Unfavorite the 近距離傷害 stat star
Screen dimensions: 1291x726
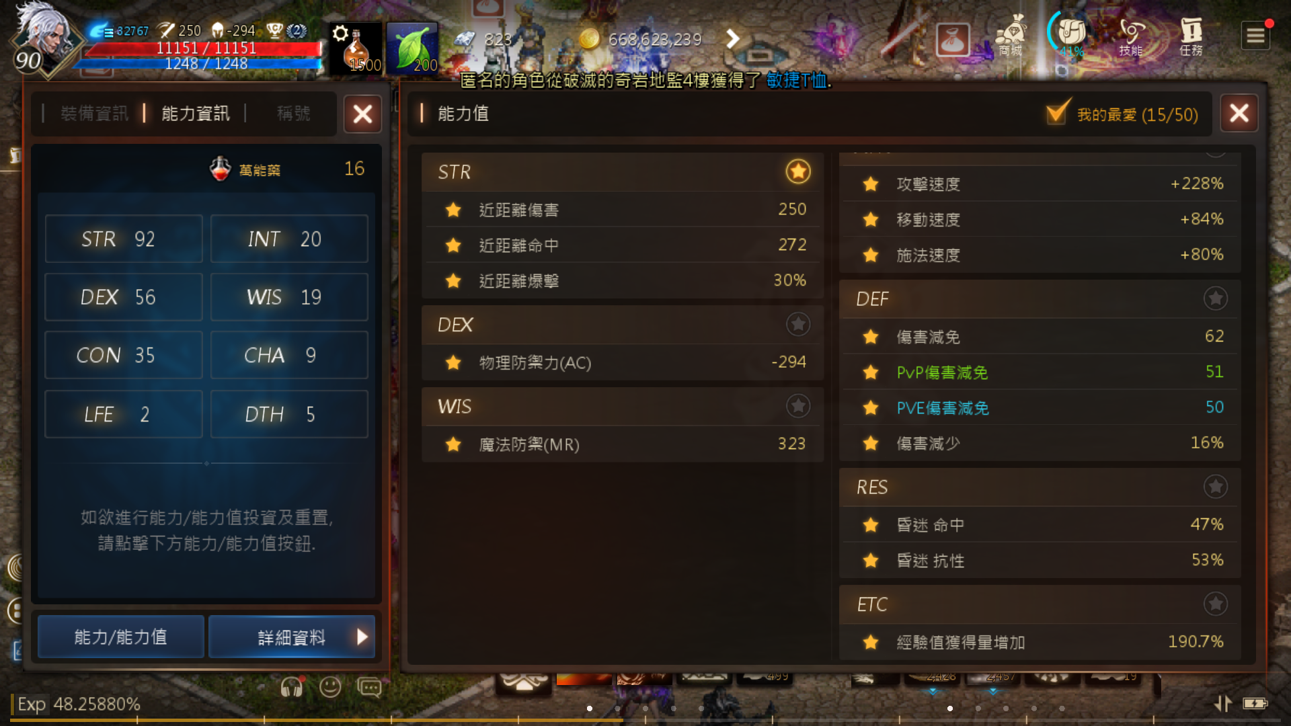click(x=453, y=210)
